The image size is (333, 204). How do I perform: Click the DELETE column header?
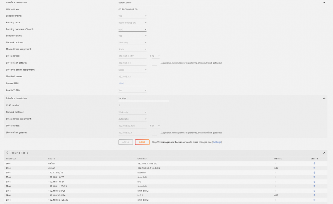(314, 159)
